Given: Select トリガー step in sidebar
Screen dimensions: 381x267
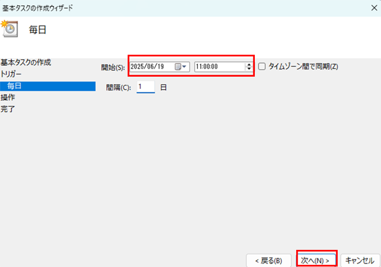Looking at the screenshot, I should point(11,74).
